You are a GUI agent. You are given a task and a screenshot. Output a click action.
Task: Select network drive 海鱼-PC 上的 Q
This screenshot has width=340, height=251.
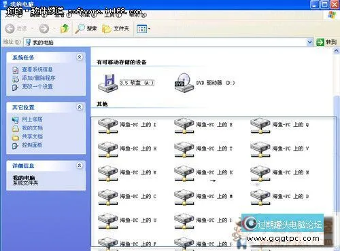[x=279, y=125]
